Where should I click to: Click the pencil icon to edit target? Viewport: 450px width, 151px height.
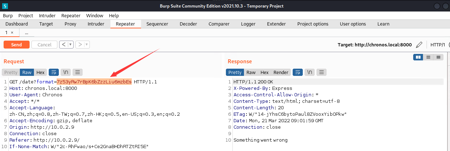[419, 45]
